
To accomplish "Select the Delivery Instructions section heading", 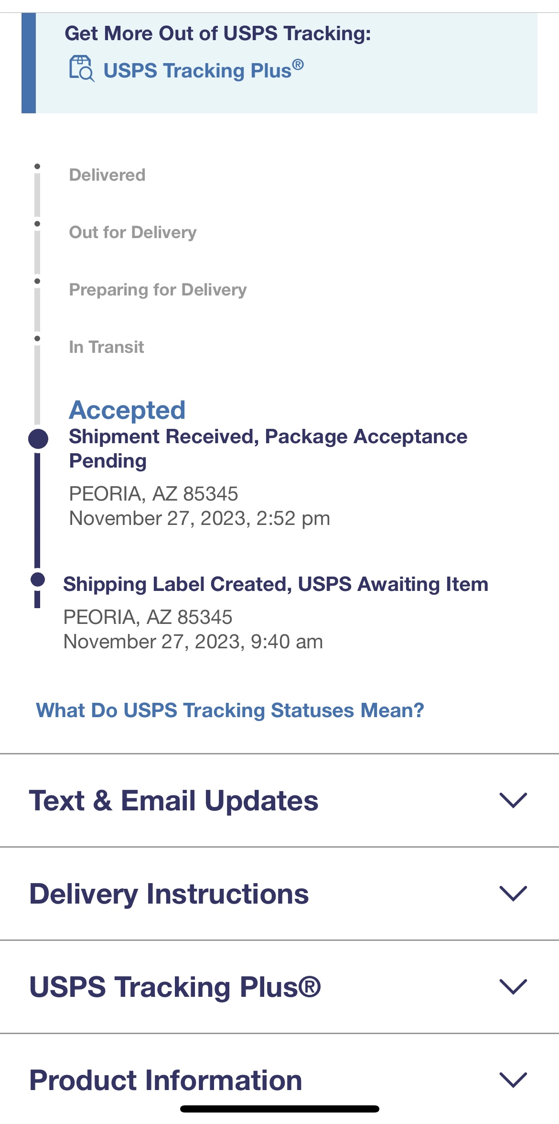I will (169, 894).
